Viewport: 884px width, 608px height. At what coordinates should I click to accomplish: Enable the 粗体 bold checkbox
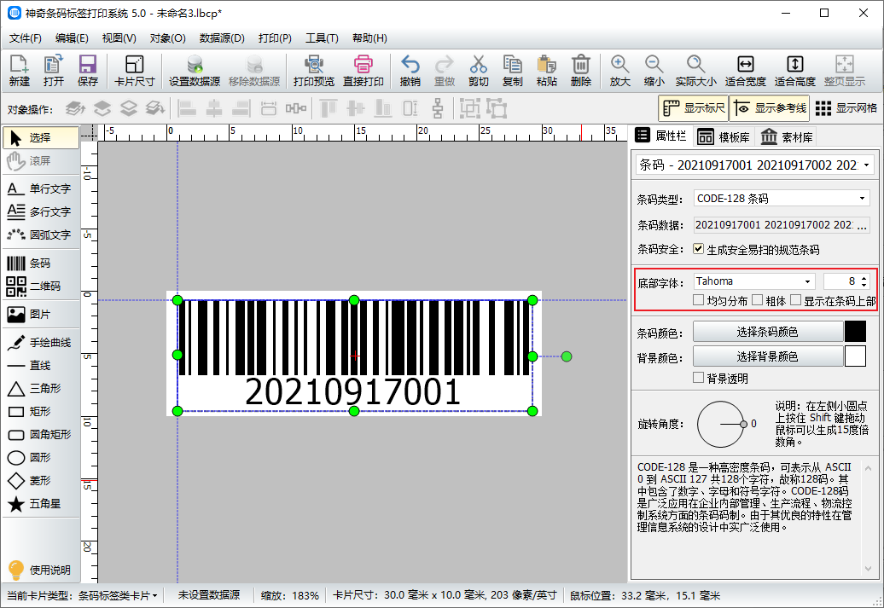(x=757, y=300)
